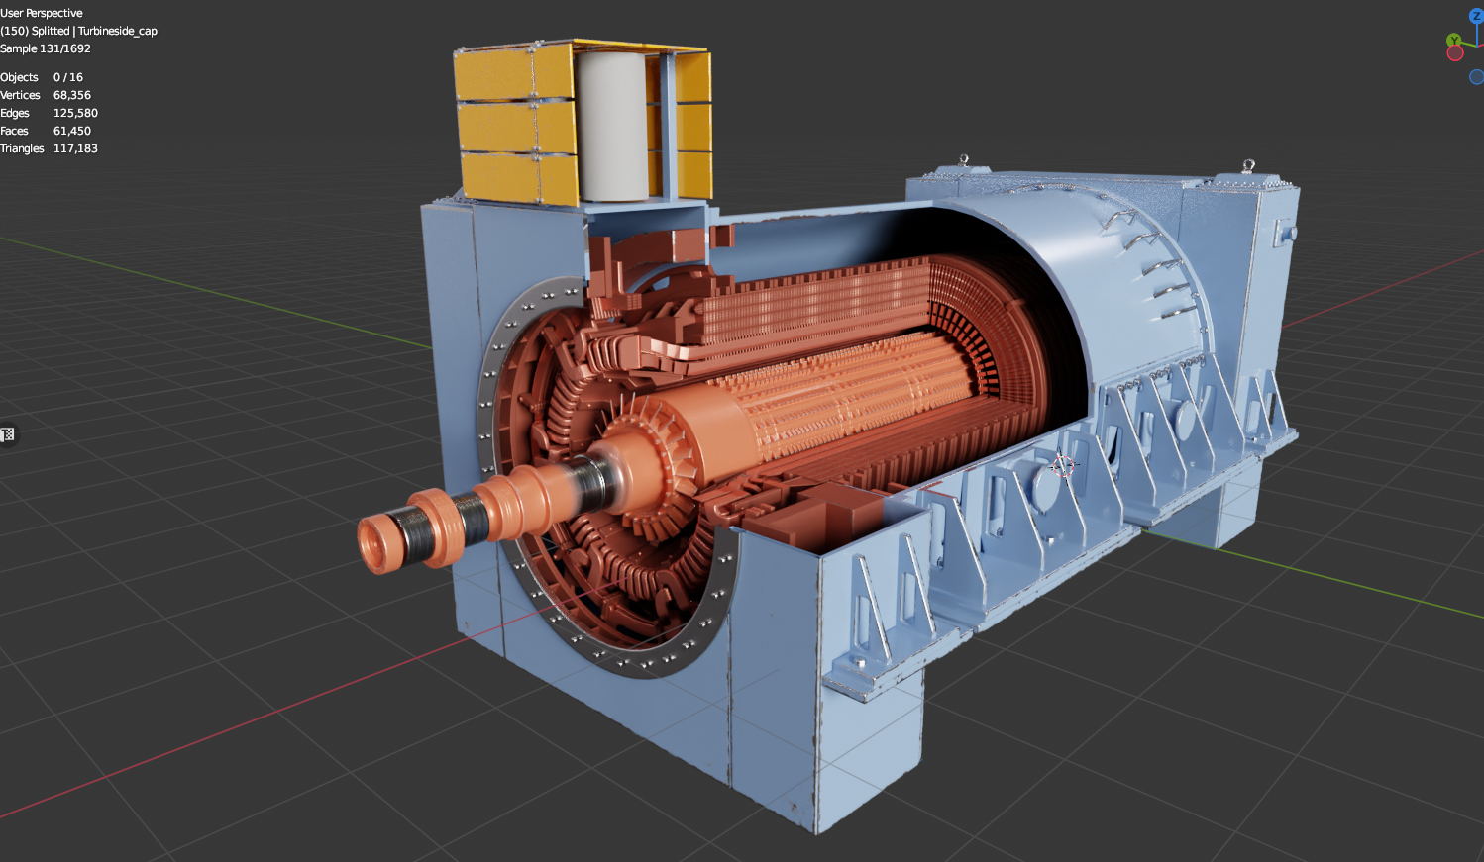This screenshot has height=862, width=1484.
Task: Click the dark blue negative Z gizmo circle
Action: pyautogui.click(x=1476, y=77)
